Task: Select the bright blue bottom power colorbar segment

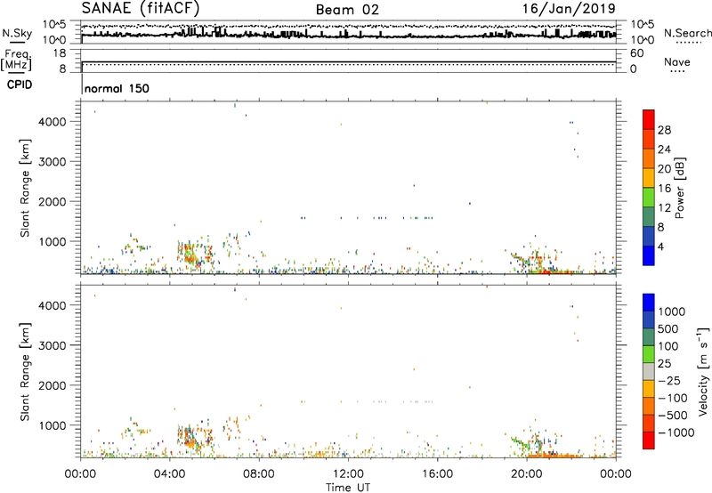Action: tap(649, 255)
